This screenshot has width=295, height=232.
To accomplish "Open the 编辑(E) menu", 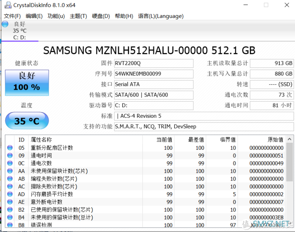I will 34,16.
